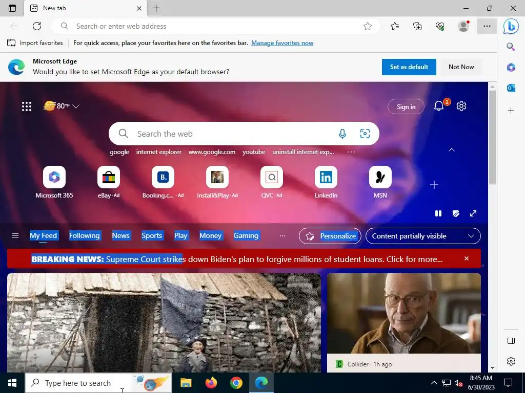The height and width of the screenshot is (393, 525).
Task: Pause the animated background
Action: point(438,213)
